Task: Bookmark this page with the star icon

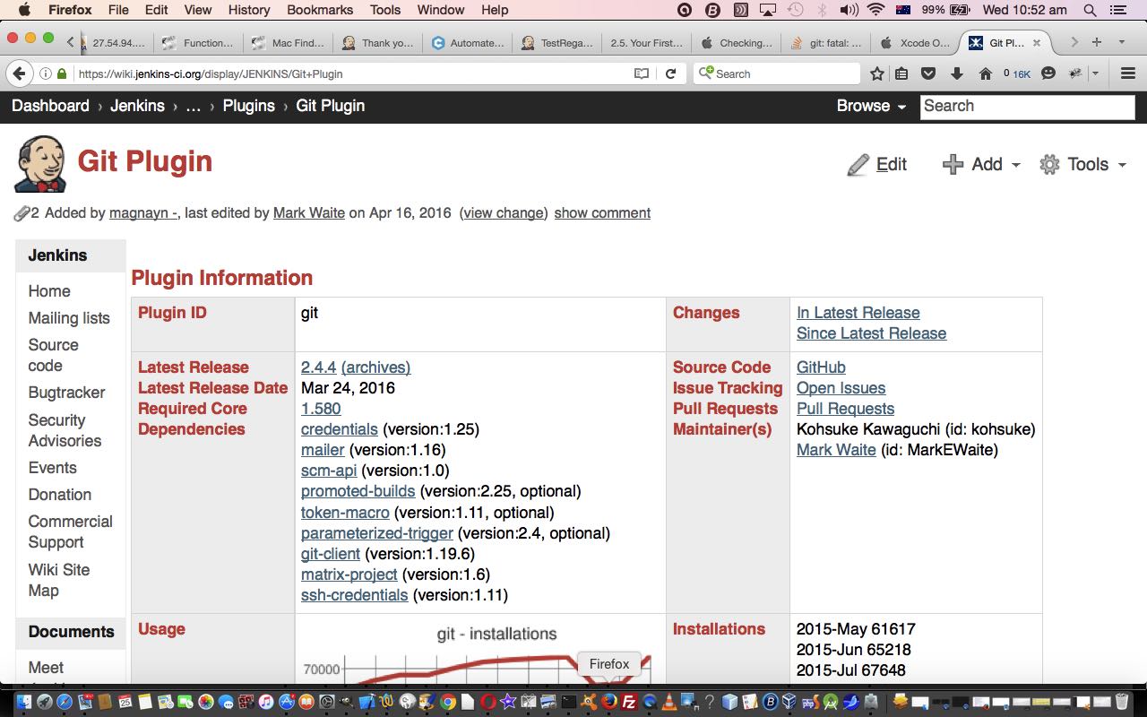Action: coord(877,73)
